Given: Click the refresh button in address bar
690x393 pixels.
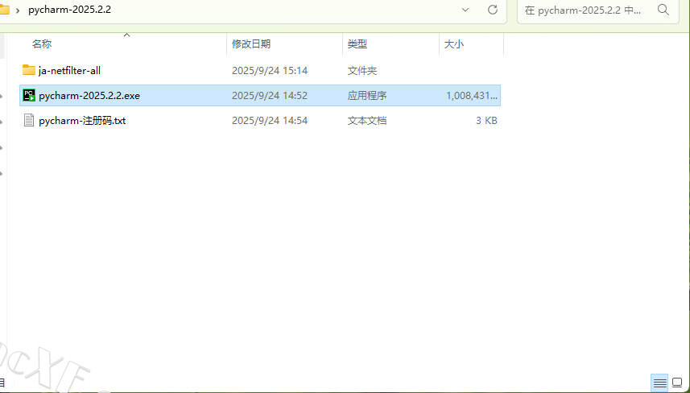Looking at the screenshot, I should [x=493, y=10].
